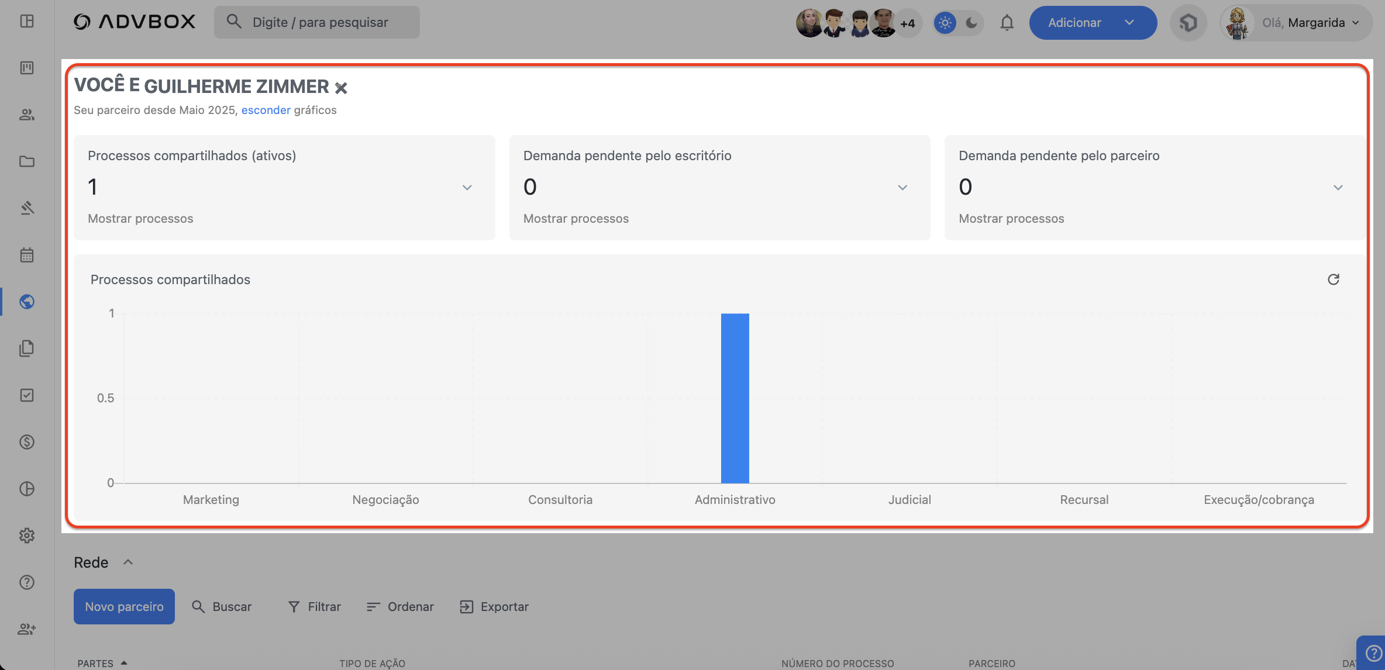
Task: Switch to dark mode moon toggle
Action: pos(971,23)
